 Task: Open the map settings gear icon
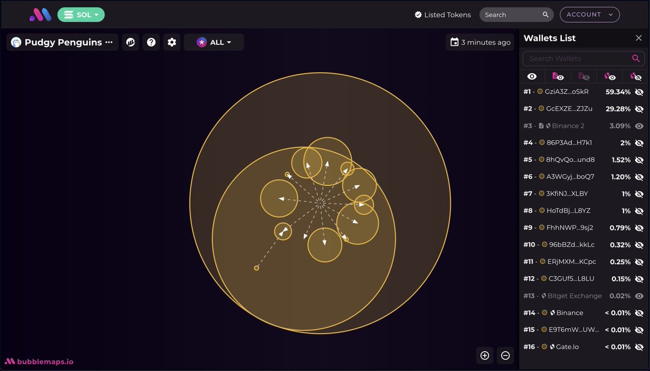(172, 42)
